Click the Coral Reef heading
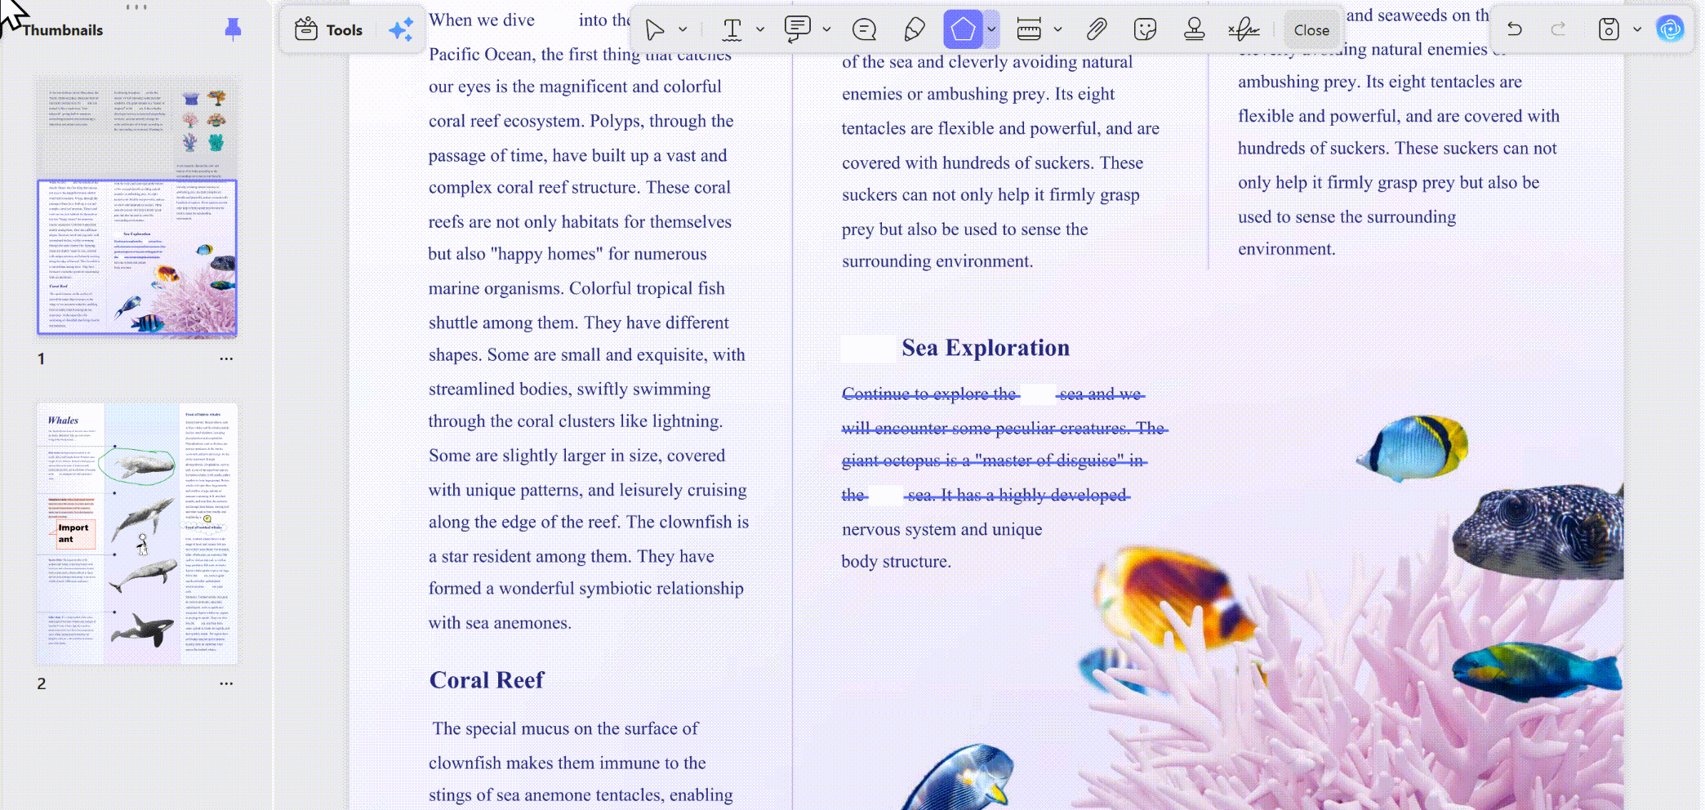 (x=487, y=680)
